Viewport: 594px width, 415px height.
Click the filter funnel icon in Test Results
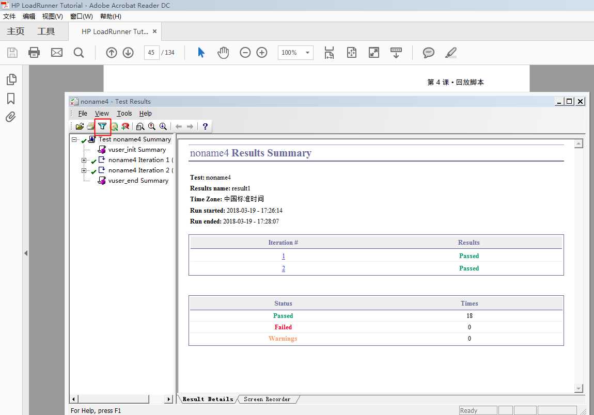(x=102, y=126)
